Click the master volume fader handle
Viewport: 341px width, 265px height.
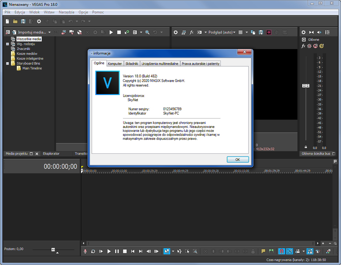[x=306, y=86]
